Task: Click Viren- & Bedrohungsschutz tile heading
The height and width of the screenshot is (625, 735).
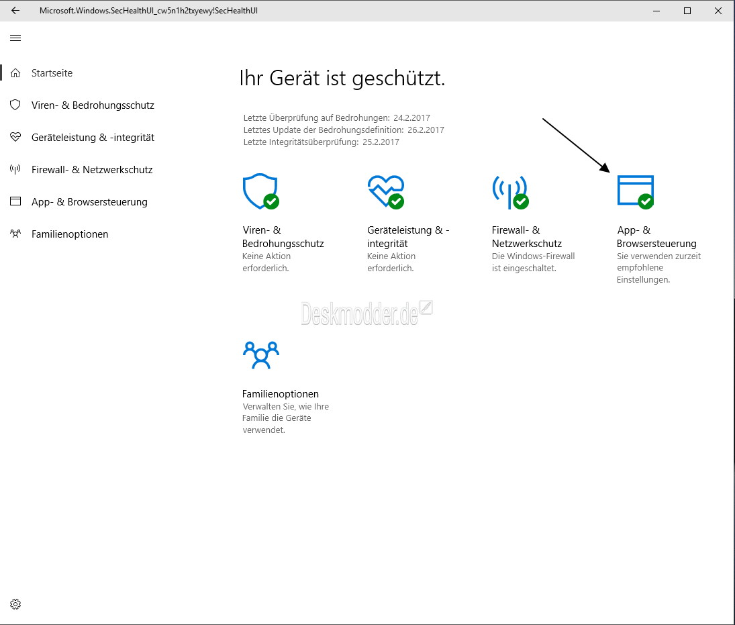Action: click(x=283, y=237)
